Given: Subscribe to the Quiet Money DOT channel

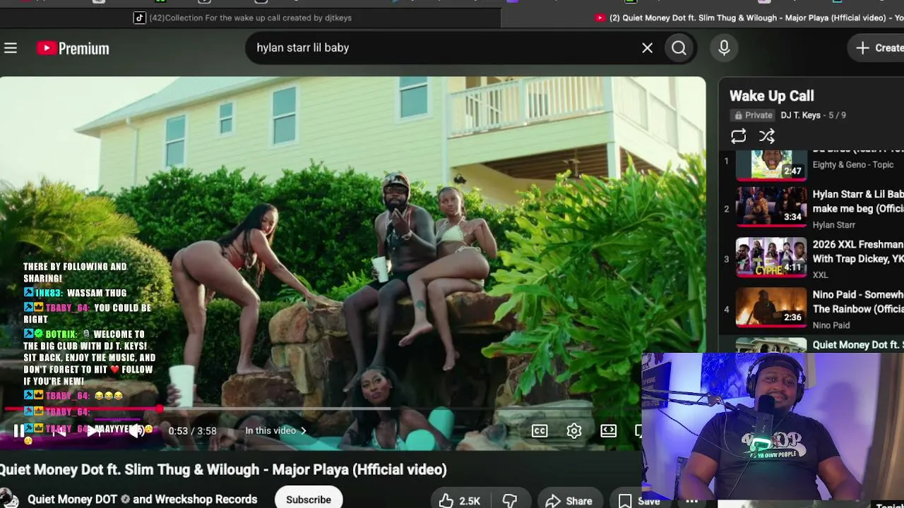Looking at the screenshot, I should click(x=309, y=500).
